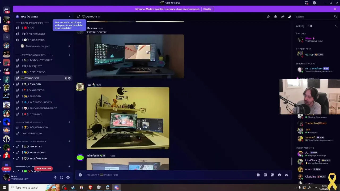
Task: Open Activity section settings gear
Action: 311,26
